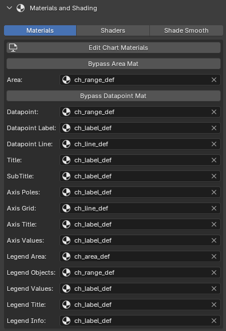Image resolution: width=226 pixels, height=331 pixels.
Task: Click material icon in Title field
Action: pos(66,160)
